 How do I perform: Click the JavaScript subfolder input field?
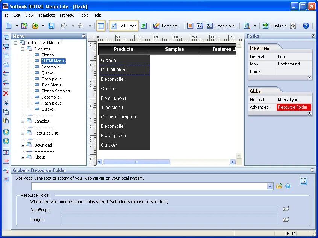point(169,209)
